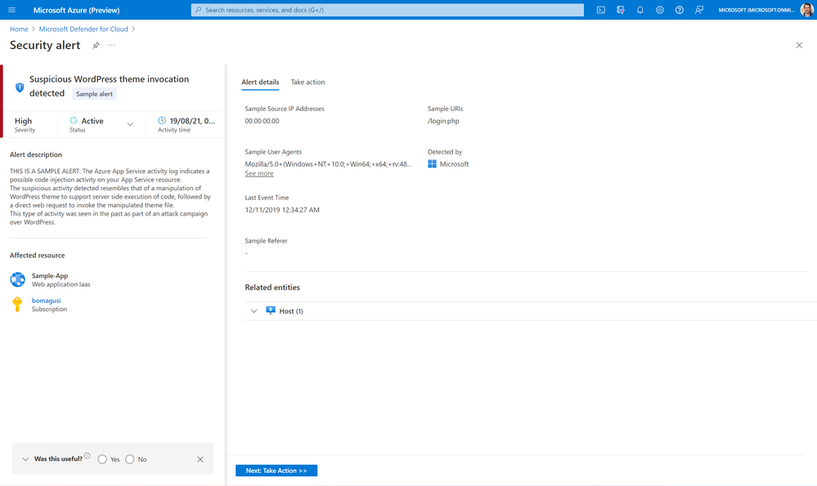This screenshot has height=486, width=817.
Task: Click the clock icon next to activity time
Action: tap(162, 120)
